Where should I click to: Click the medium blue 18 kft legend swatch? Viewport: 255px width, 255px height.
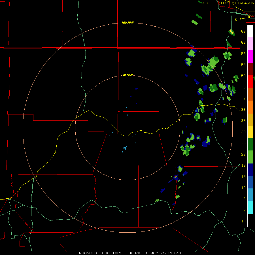pos(250,182)
